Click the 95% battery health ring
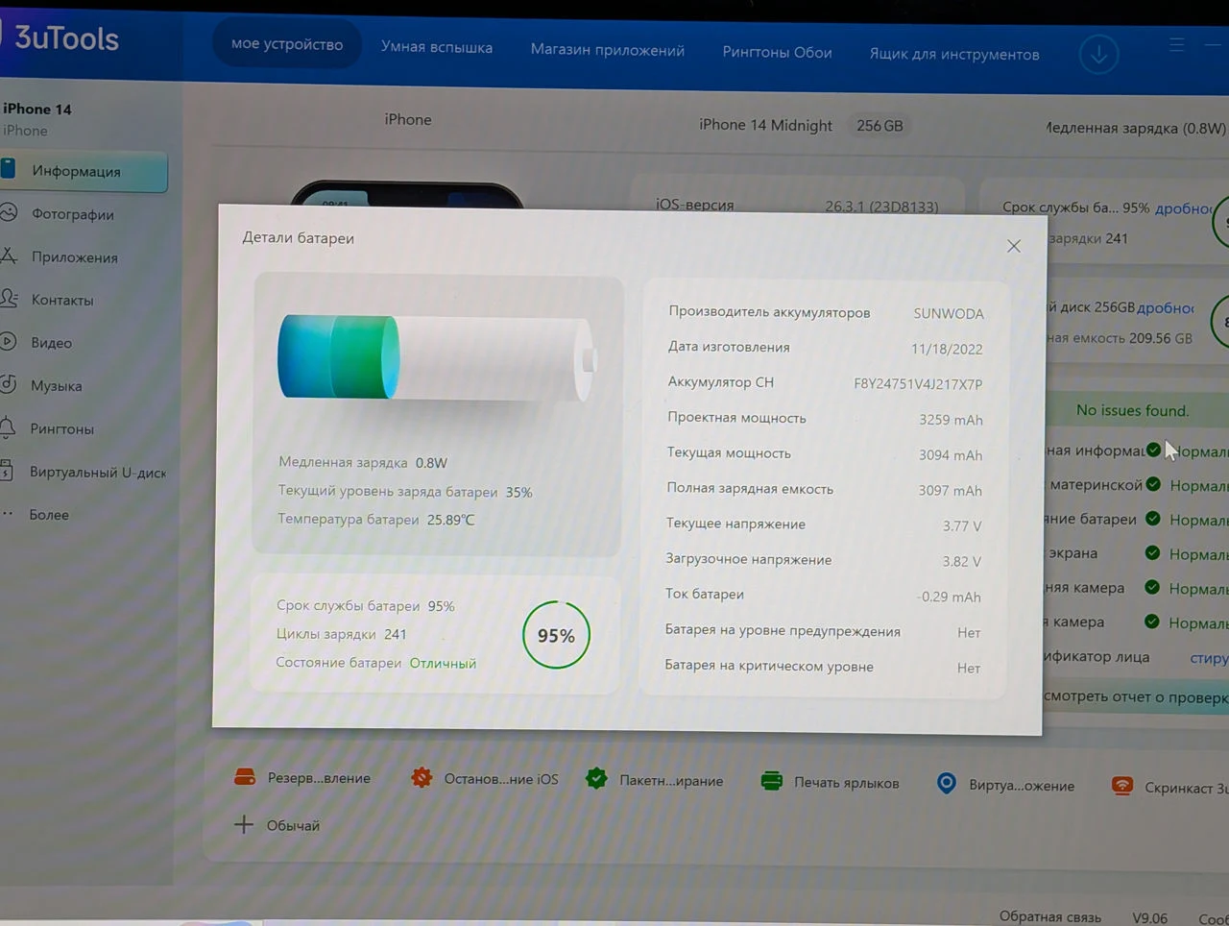 (x=556, y=635)
